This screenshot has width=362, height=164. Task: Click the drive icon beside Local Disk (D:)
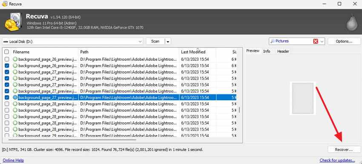pyautogui.click(x=6, y=42)
